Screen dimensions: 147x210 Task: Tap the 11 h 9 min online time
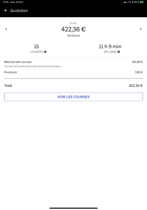pyautogui.click(x=110, y=47)
